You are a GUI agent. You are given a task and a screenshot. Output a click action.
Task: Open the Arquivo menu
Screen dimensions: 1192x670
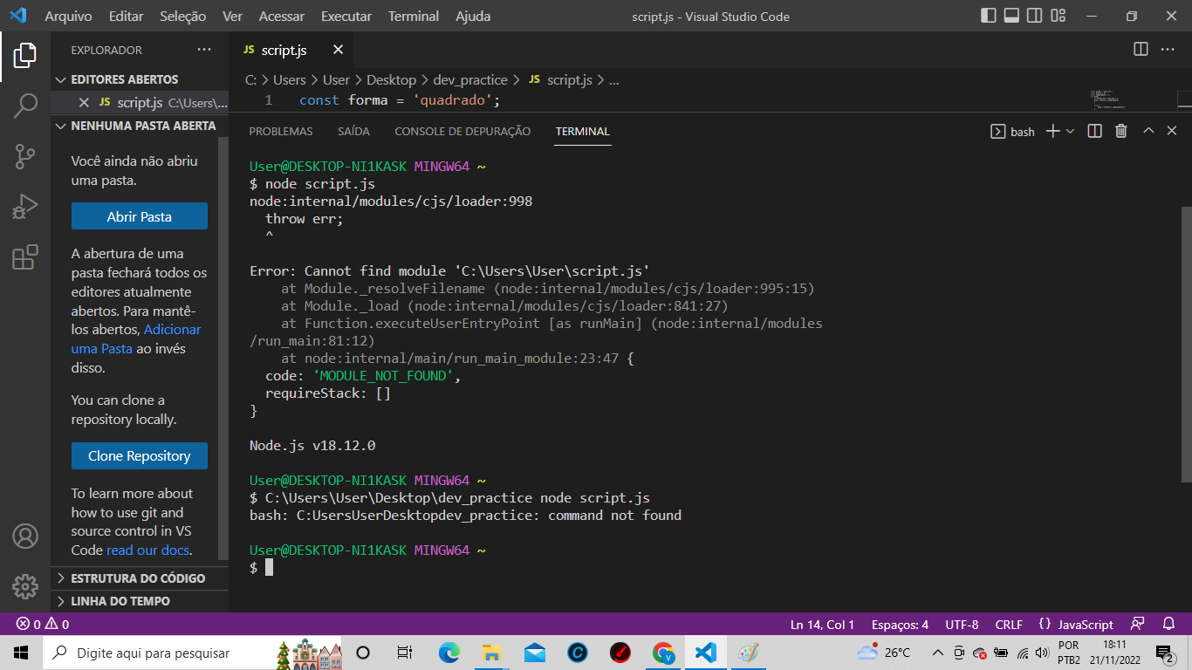click(68, 16)
